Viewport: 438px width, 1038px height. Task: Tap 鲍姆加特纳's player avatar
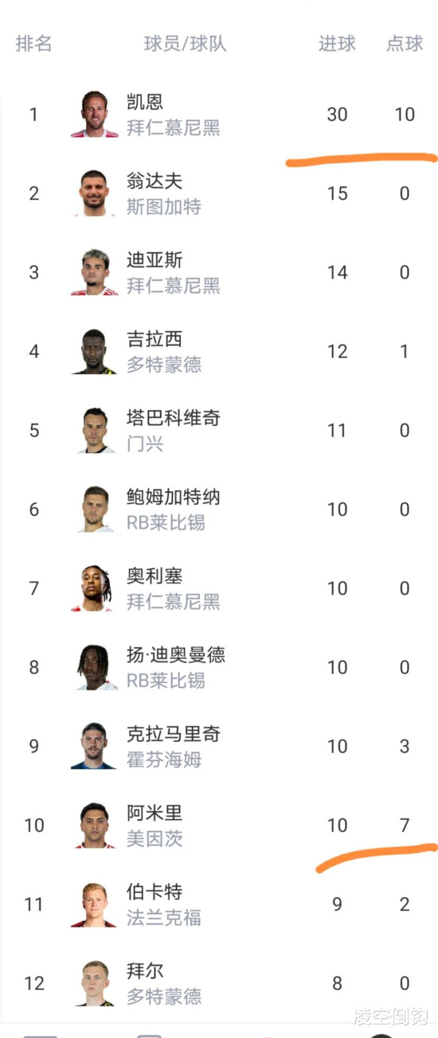coord(94,509)
